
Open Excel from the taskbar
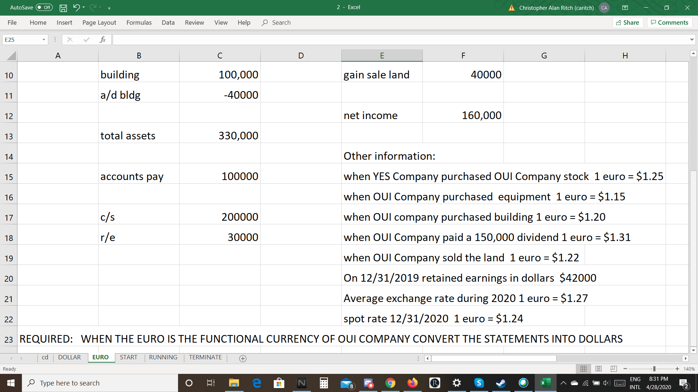[544, 383]
